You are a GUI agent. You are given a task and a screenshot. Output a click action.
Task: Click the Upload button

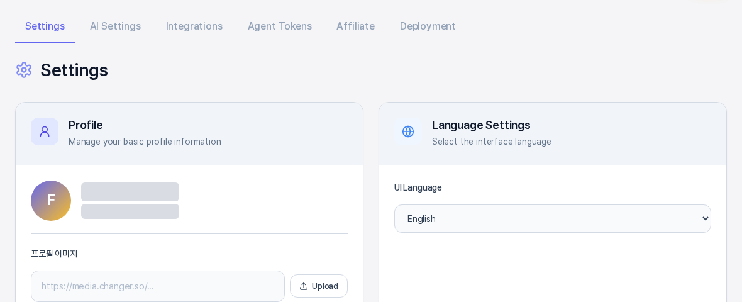pyautogui.click(x=318, y=286)
